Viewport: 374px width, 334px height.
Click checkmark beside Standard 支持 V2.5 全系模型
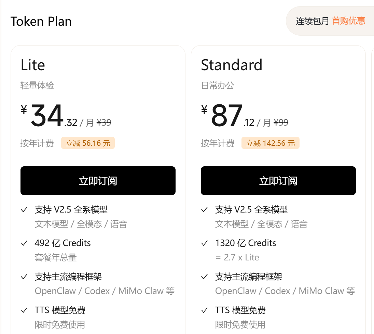(x=204, y=210)
